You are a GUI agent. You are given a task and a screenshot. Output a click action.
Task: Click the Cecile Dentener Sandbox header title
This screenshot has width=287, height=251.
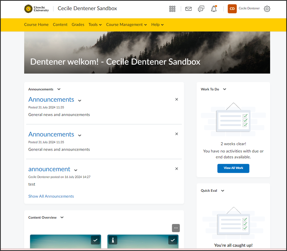[87, 9]
